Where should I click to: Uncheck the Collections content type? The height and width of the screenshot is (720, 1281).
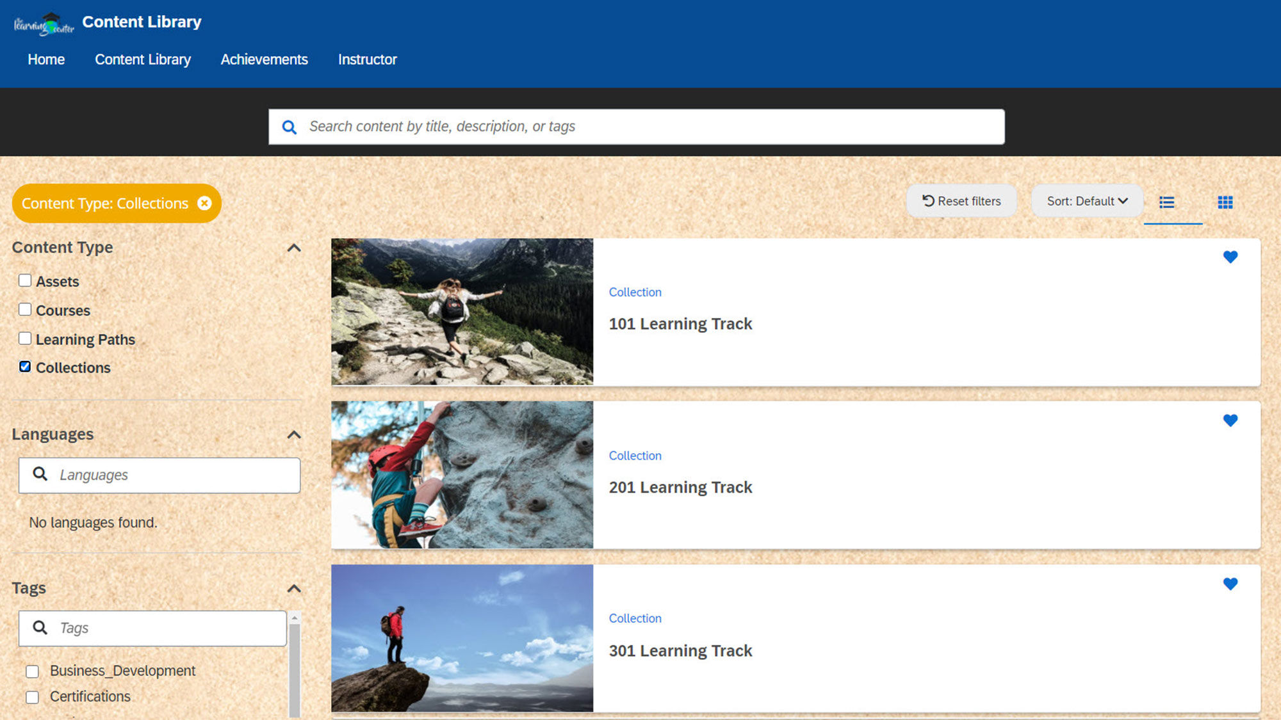tap(25, 367)
